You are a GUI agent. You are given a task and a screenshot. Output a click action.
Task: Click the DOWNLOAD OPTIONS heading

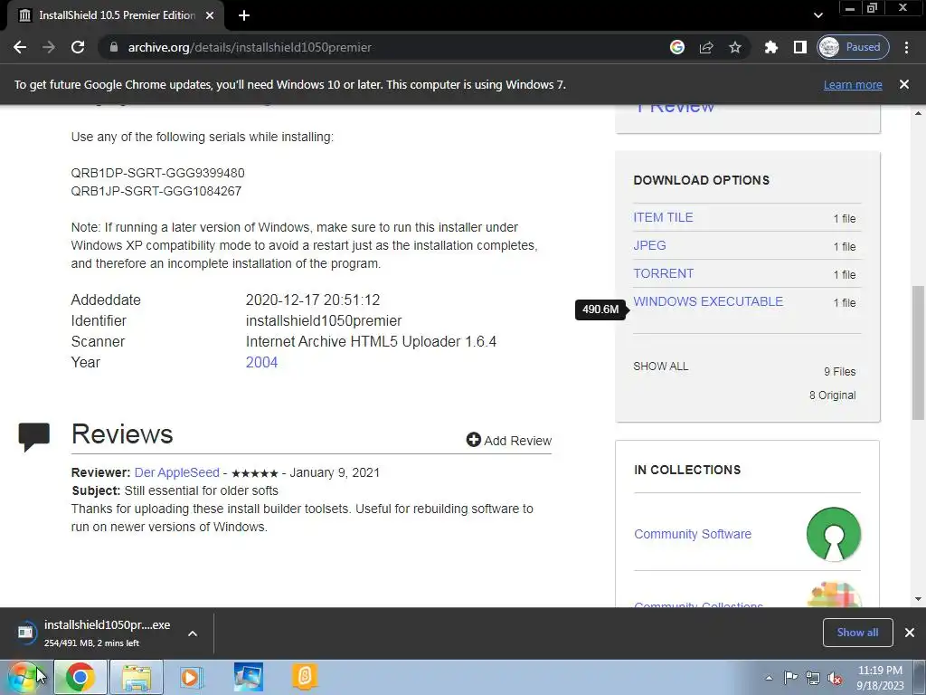click(x=702, y=180)
